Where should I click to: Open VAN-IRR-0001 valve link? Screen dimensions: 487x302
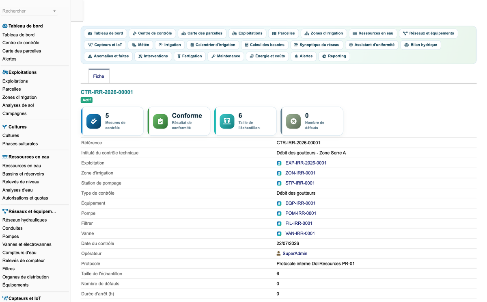pos(300,234)
